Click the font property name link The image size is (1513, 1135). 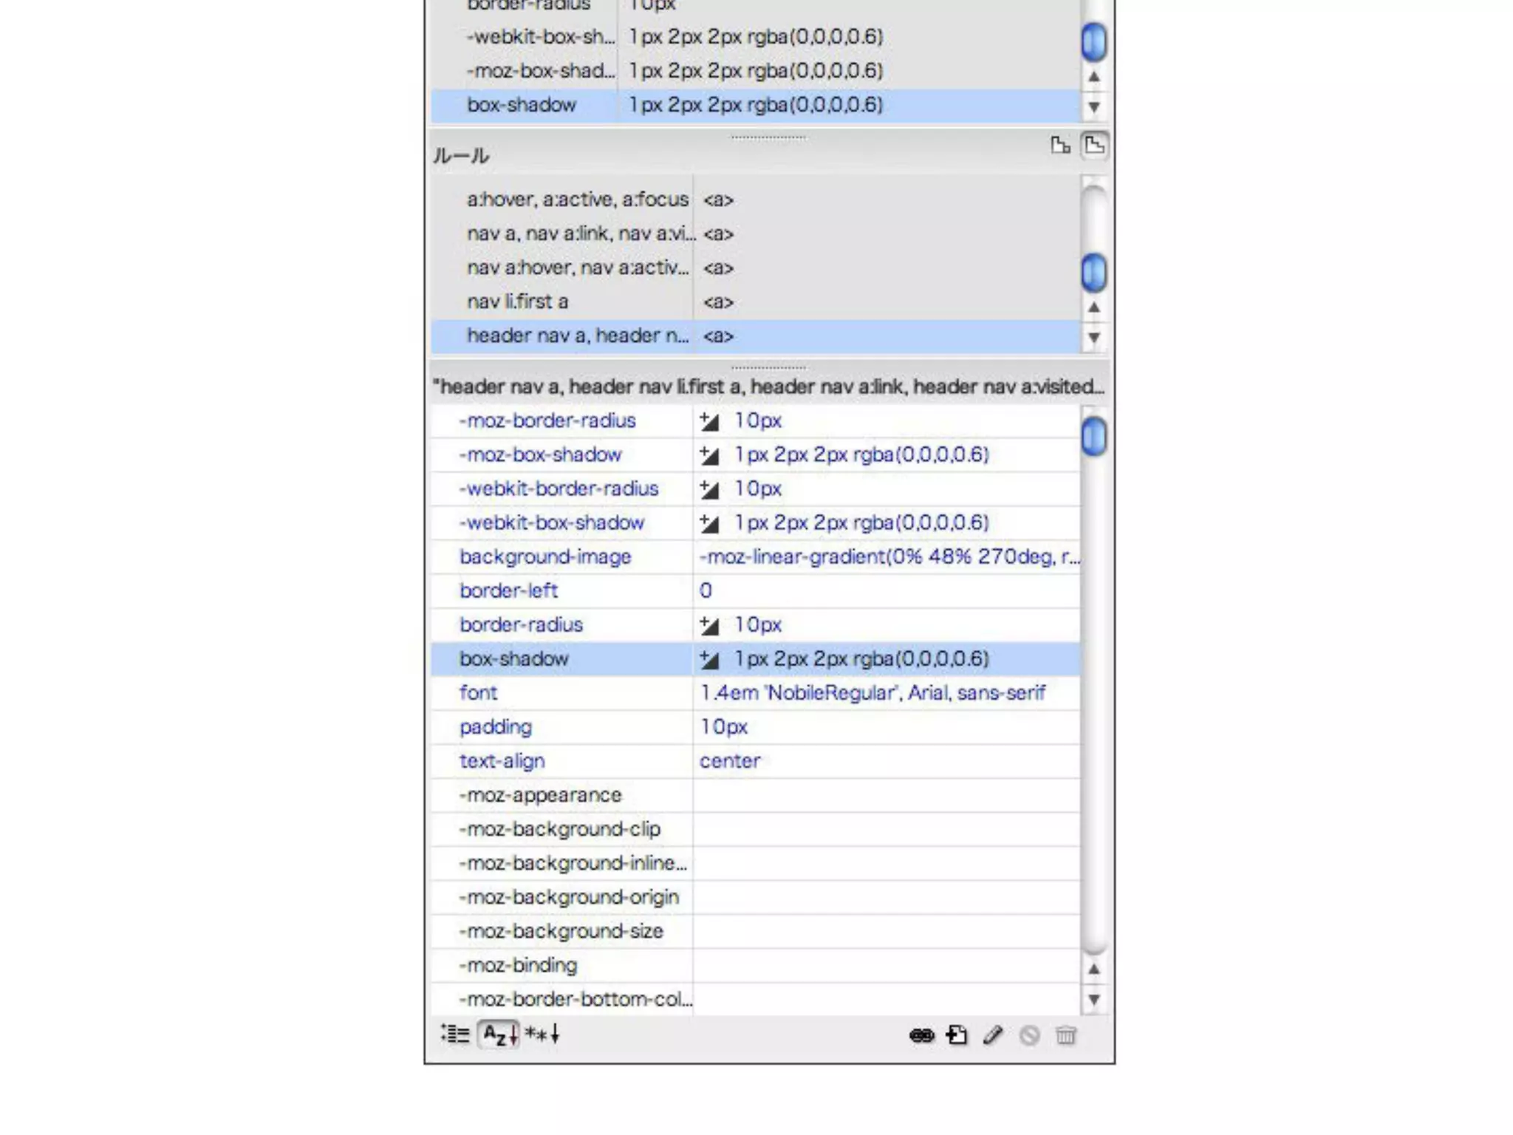478,692
